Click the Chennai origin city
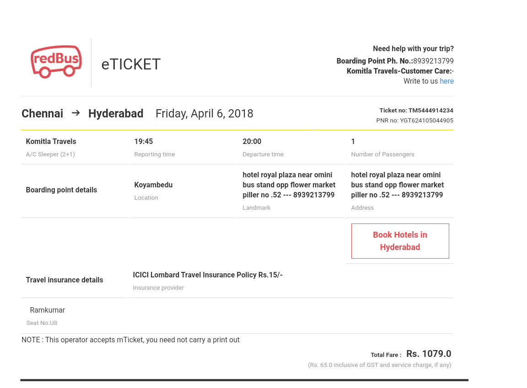 (43, 114)
